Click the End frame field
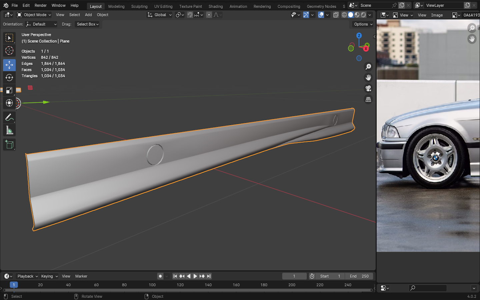 coord(359,276)
